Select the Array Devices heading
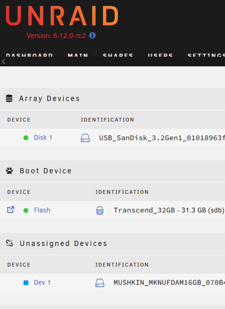This screenshot has width=225, height=309. click(x=49, y=98)
